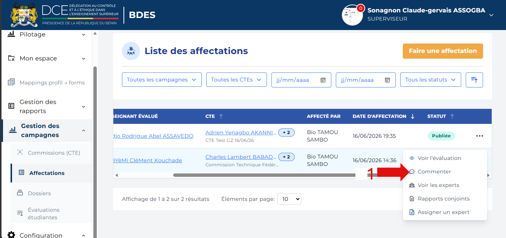
Task: Click the Affectations list icon
Action: [21, 173]
